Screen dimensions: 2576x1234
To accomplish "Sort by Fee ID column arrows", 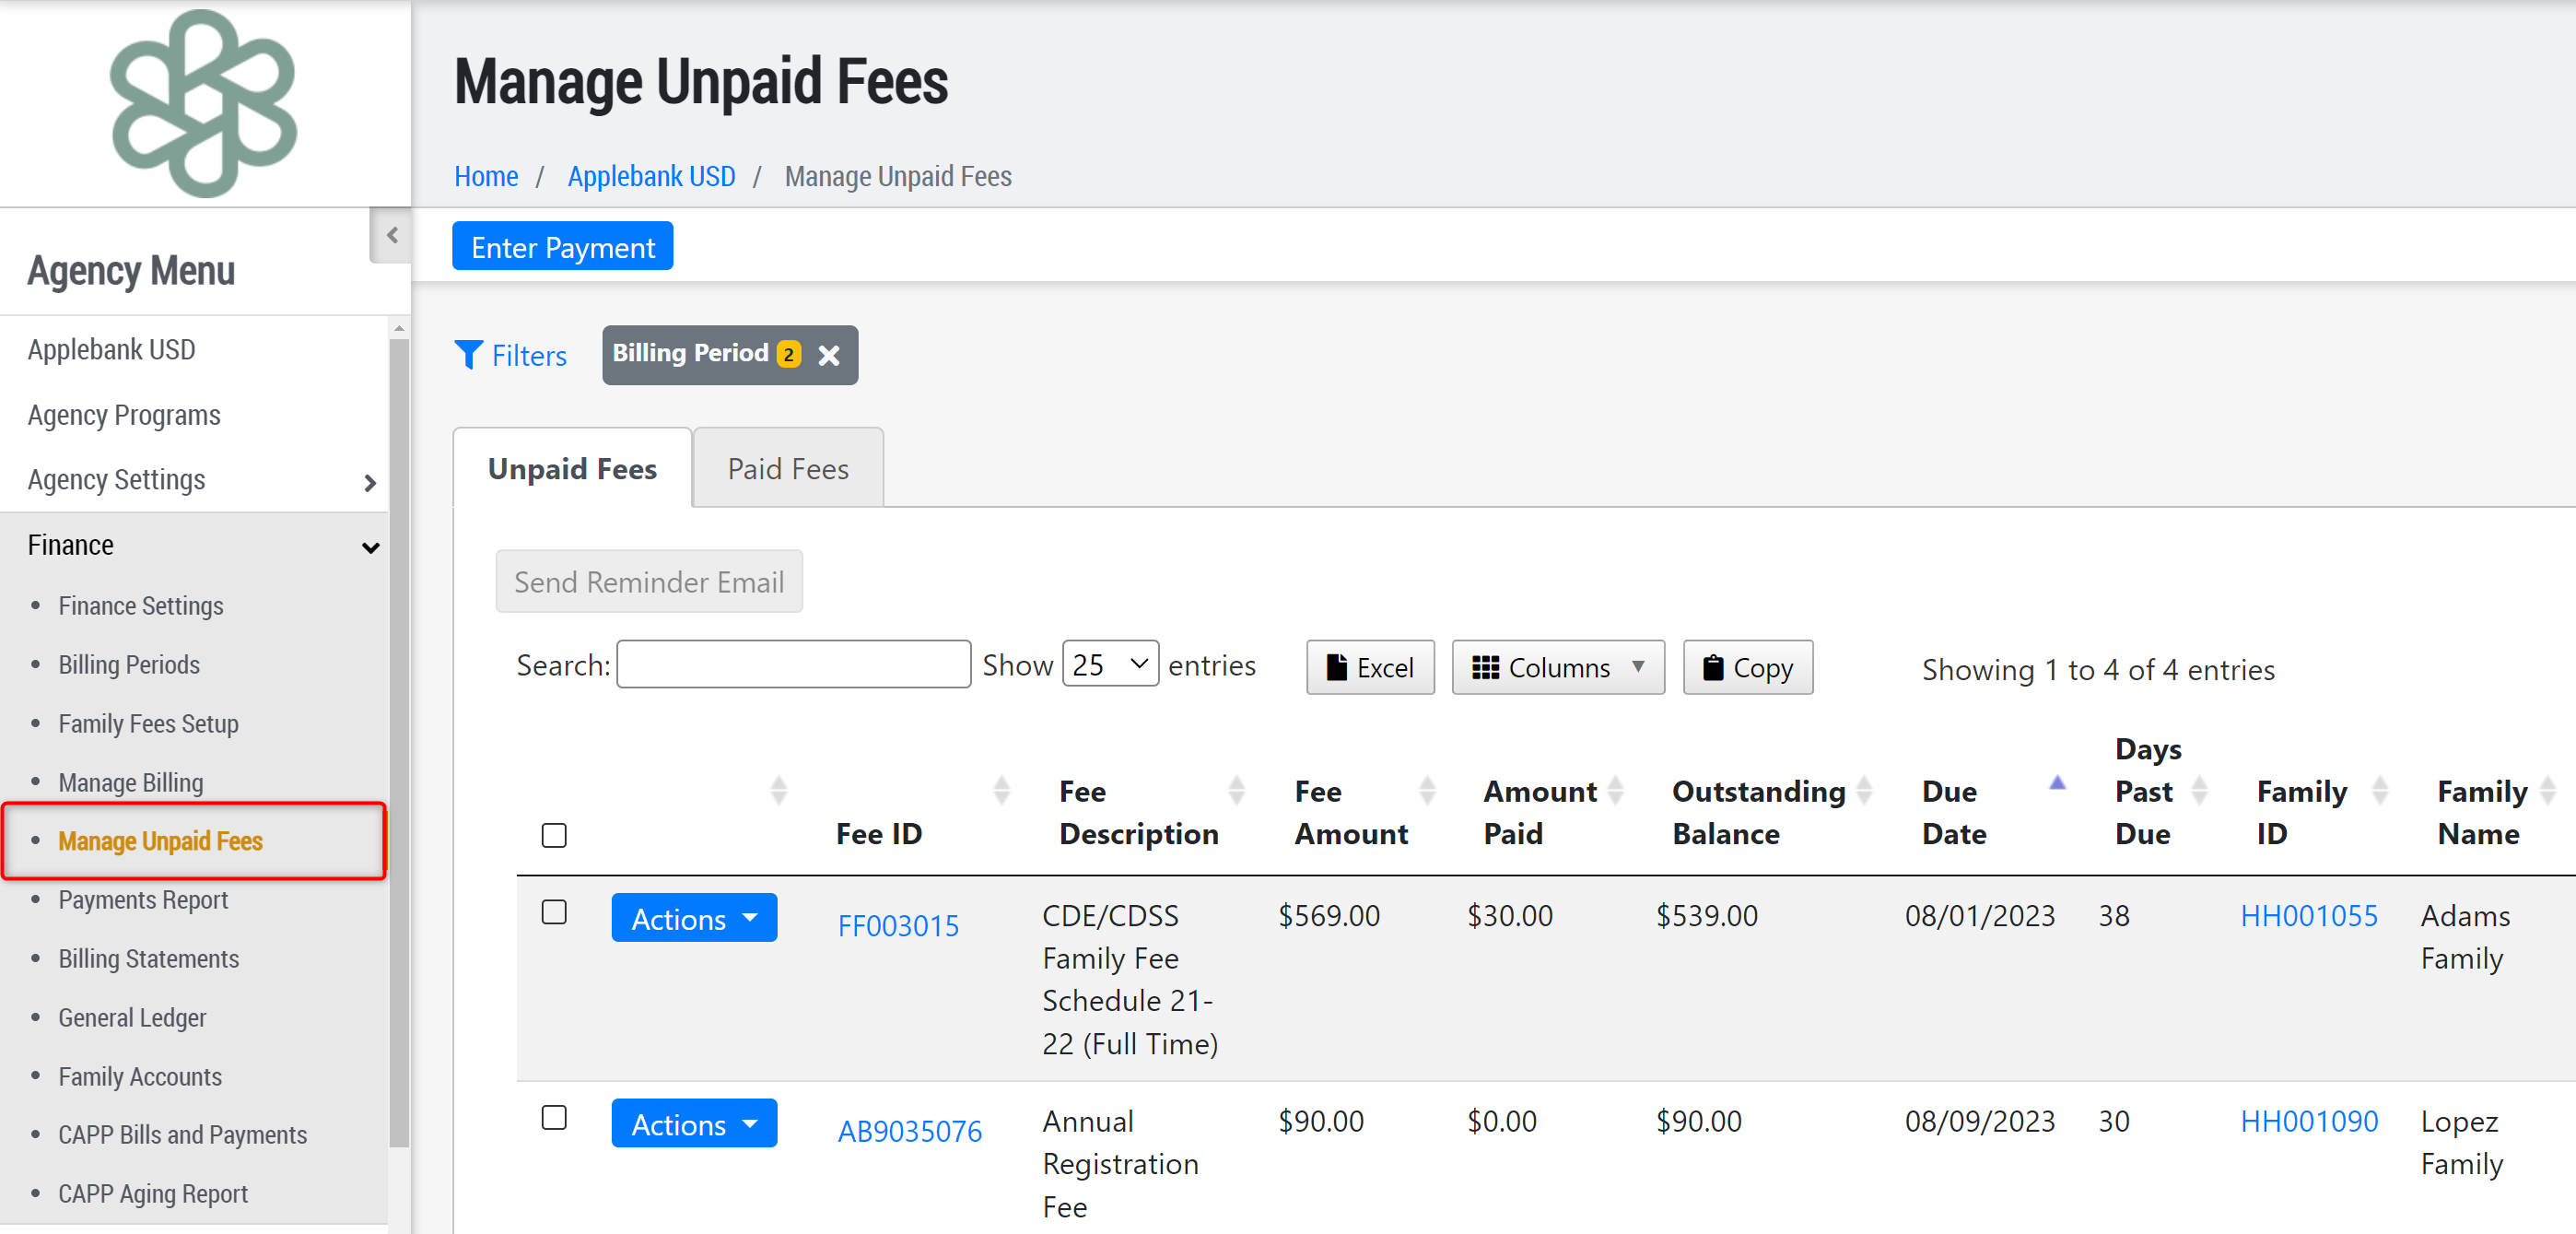I will [x=1001, y=790].
